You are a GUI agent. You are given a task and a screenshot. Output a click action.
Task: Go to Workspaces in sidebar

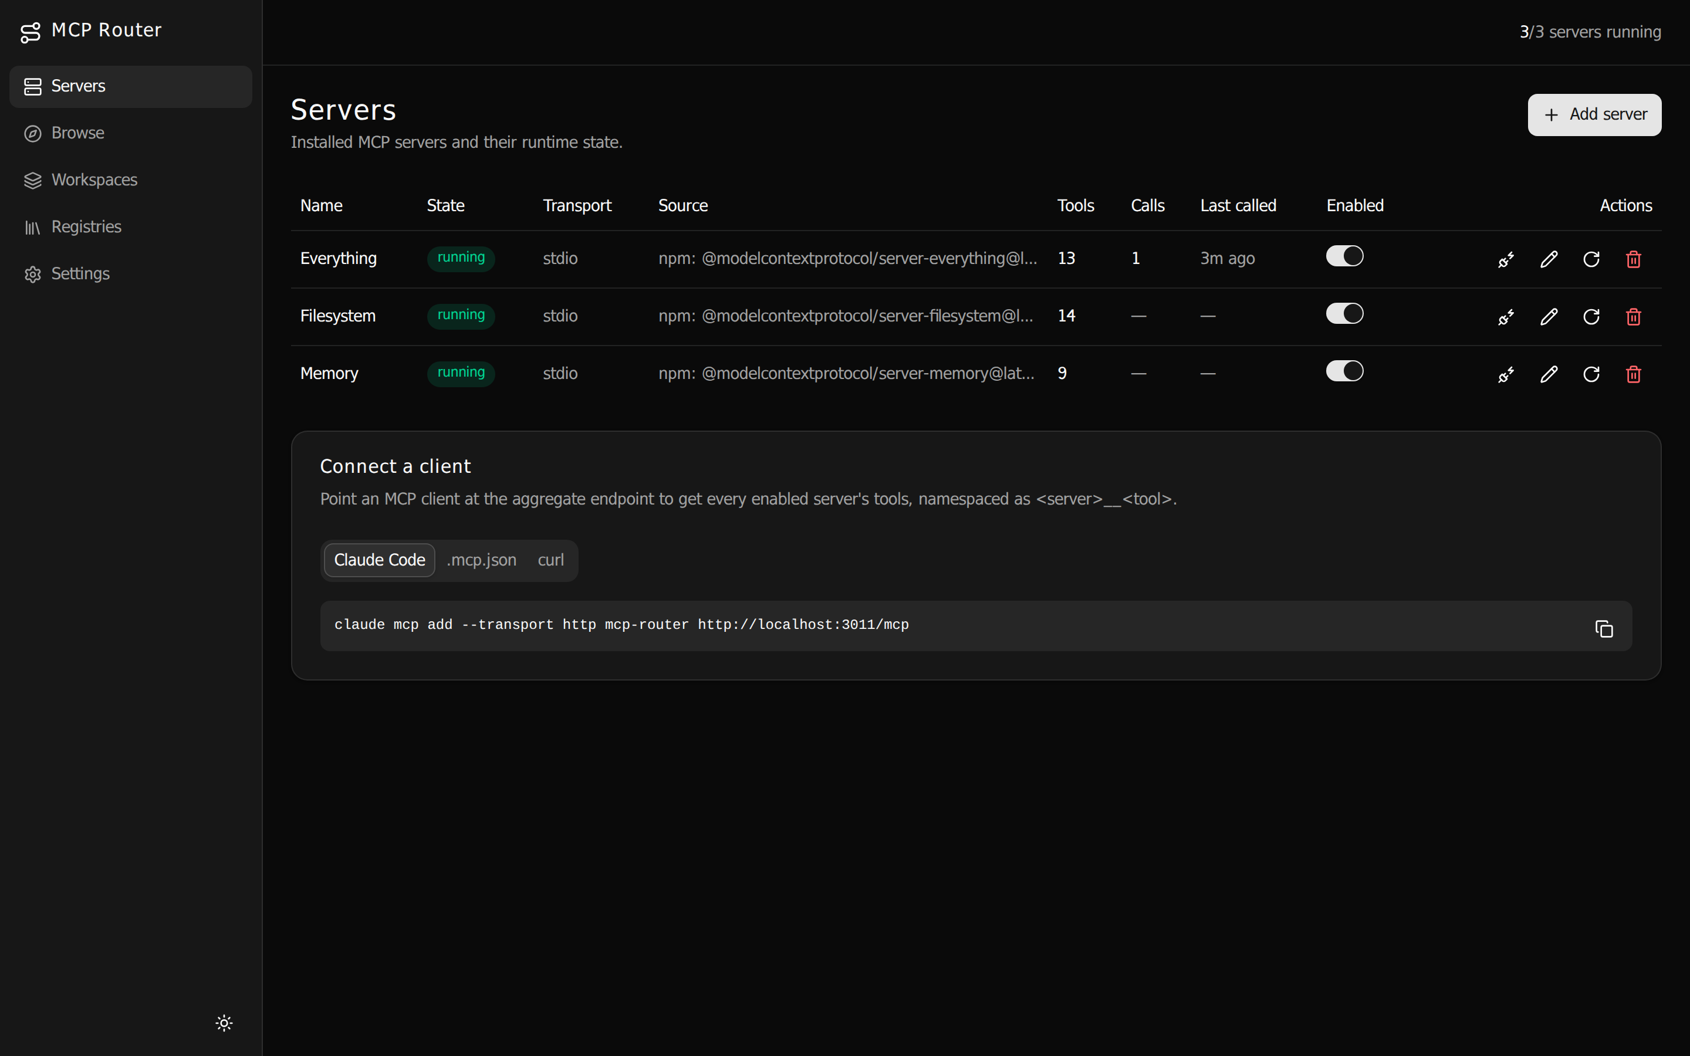[131, 180]
